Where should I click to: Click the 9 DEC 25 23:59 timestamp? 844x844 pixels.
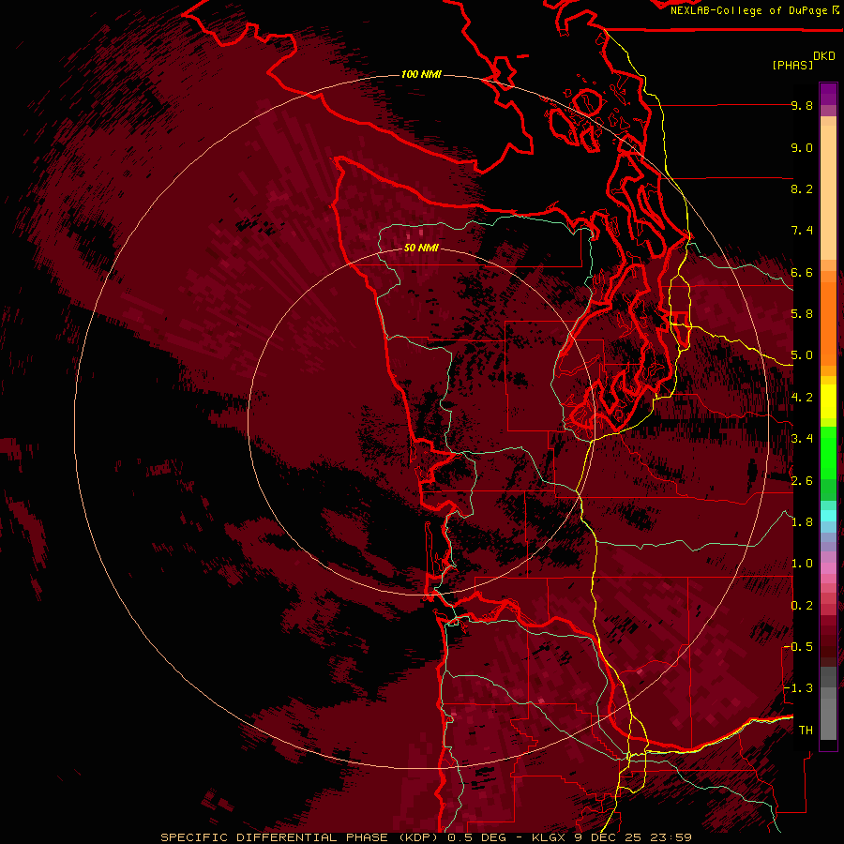pos(633,837)
